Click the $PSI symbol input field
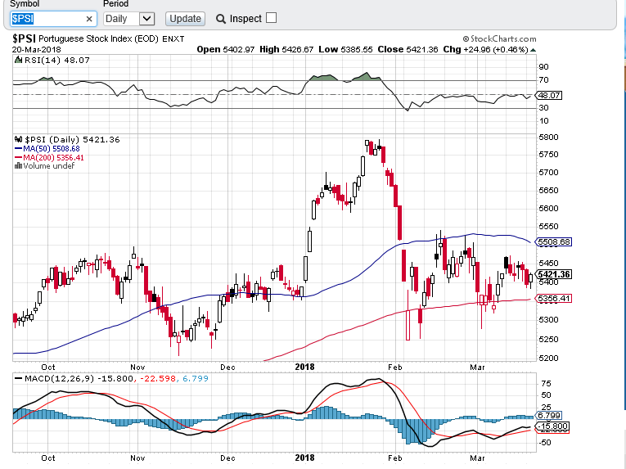The image size is (626, 469). coord(53,19)
